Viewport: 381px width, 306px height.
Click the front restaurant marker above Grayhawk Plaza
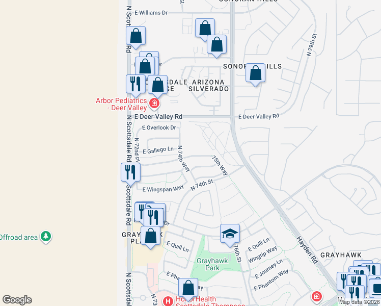pos(153,217)
